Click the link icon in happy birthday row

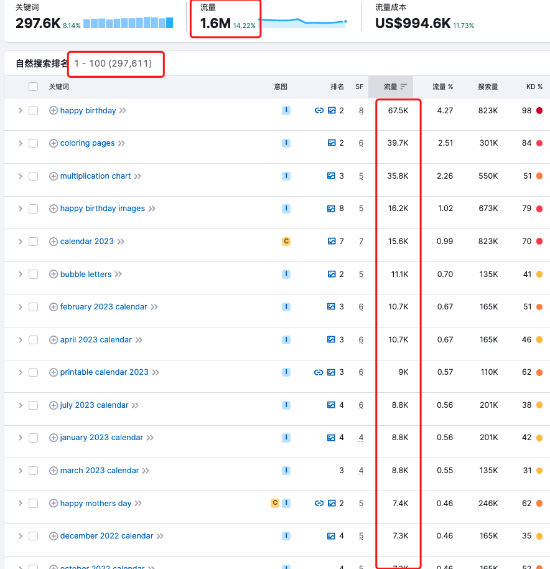[319, 111]
